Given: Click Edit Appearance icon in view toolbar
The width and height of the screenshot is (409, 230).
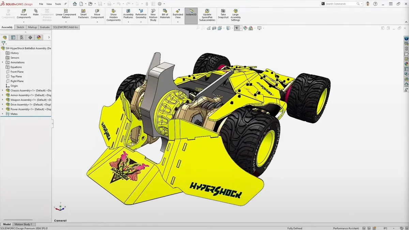Looking at the screenshot, I should (x=245, y=28).
